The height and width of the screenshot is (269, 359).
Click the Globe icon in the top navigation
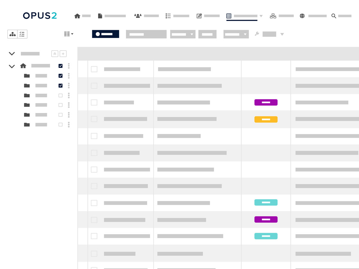[302, 16]
